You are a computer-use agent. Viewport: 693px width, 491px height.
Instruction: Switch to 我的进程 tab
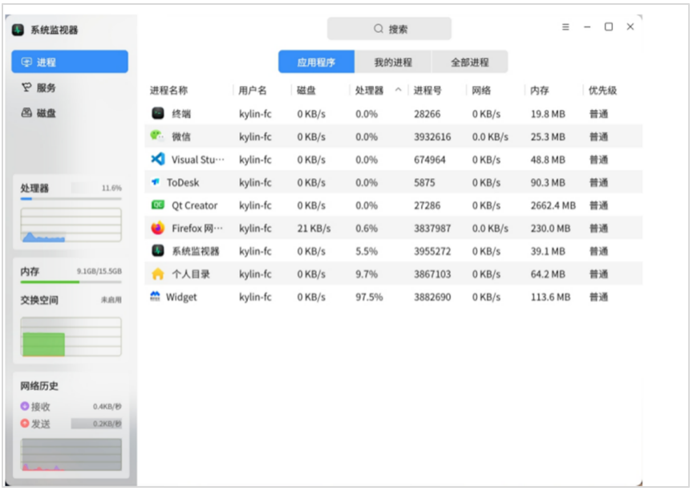pos(393,62)
